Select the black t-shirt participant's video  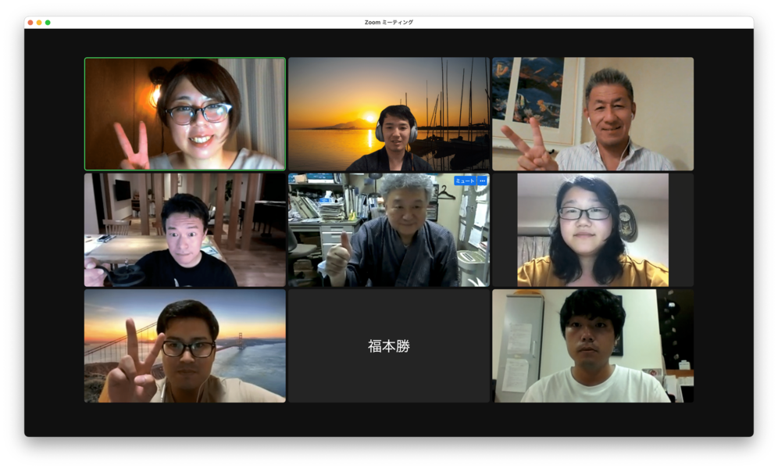[x=185, y=230]
